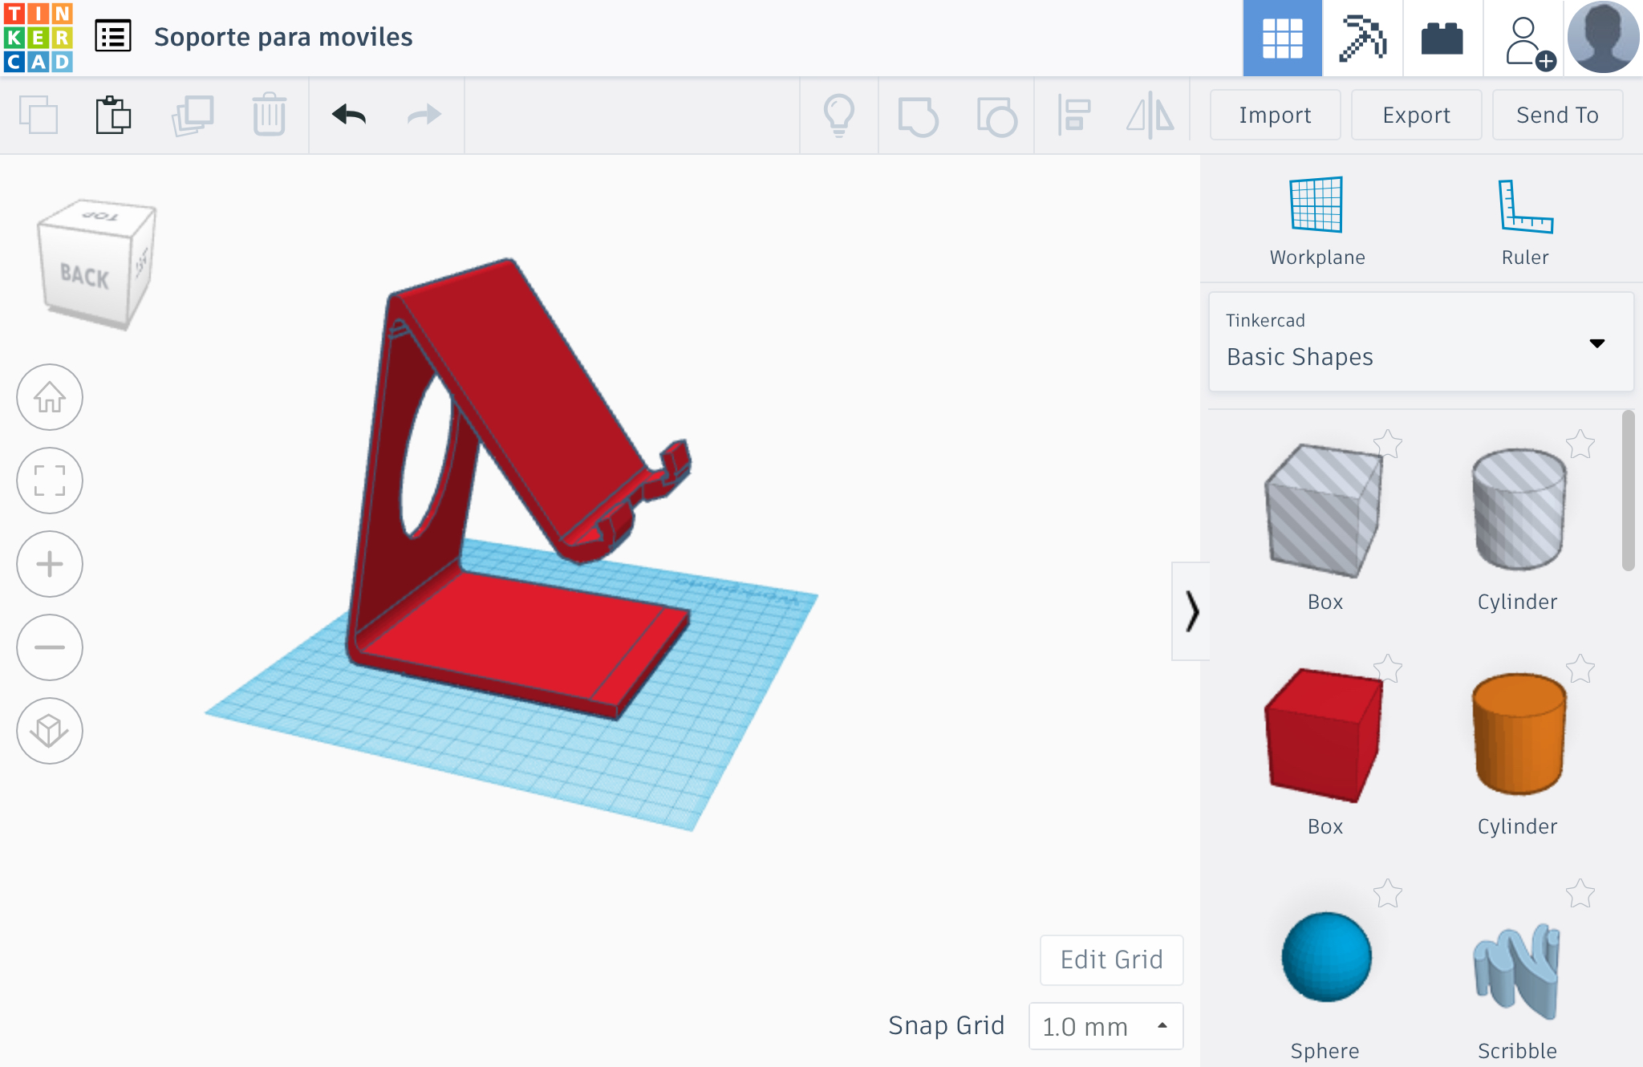Click the undo arrow

coord(348,115)
